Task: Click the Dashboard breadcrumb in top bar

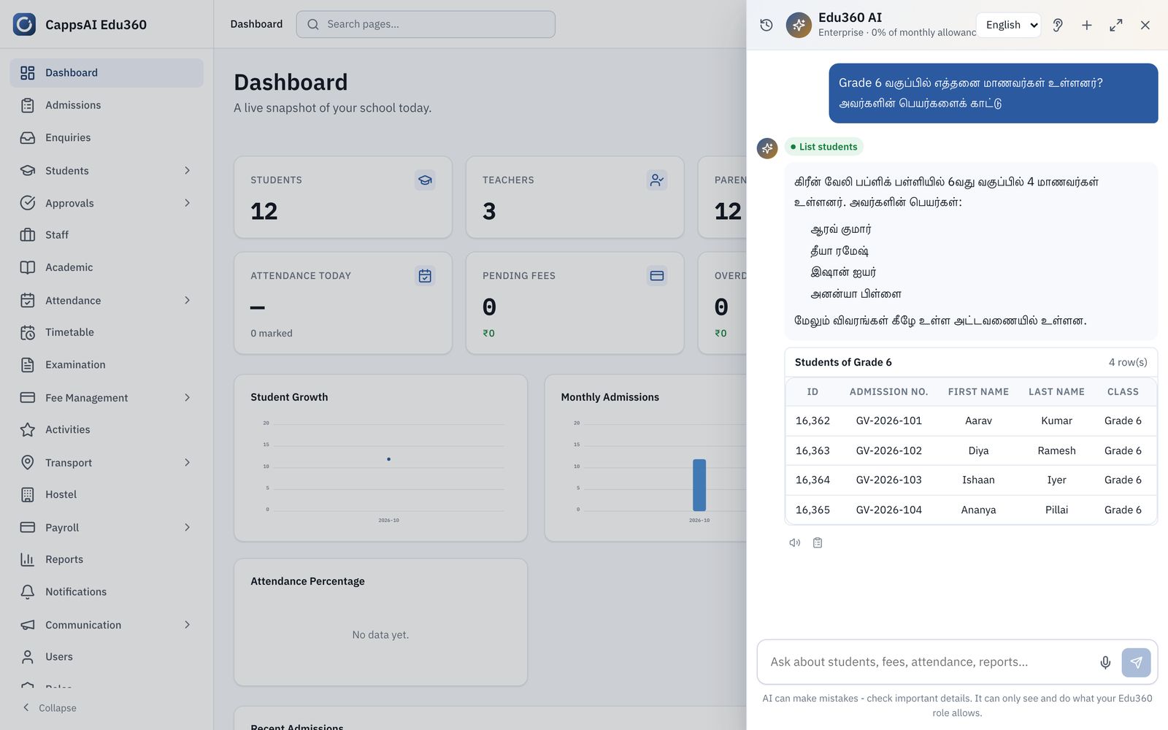Action: pyautogui.click(x=256, y=24)
